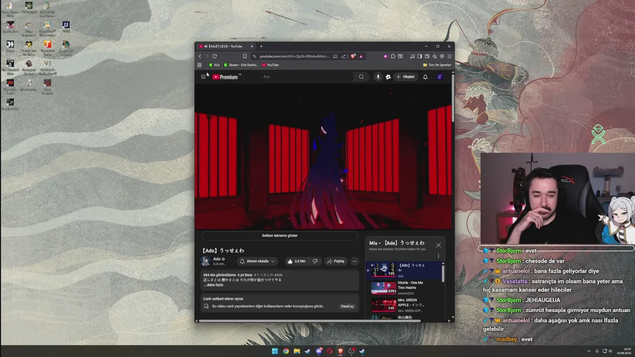Screen dimensions: 635x357
Task: Open the Ado channel name link
Action: pyautogui.click(x=217, y=259)
